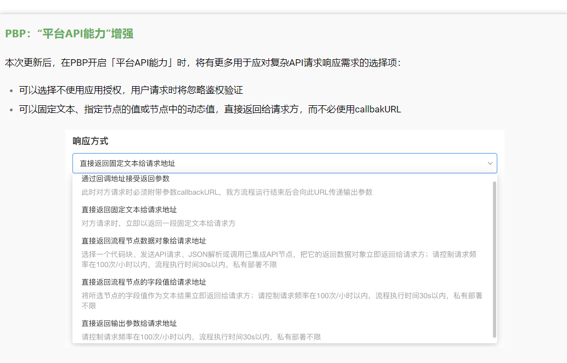Click the last description 请控制请求频率在100次/小时以内
Screen dimensions: 567x363
[201, 337]
